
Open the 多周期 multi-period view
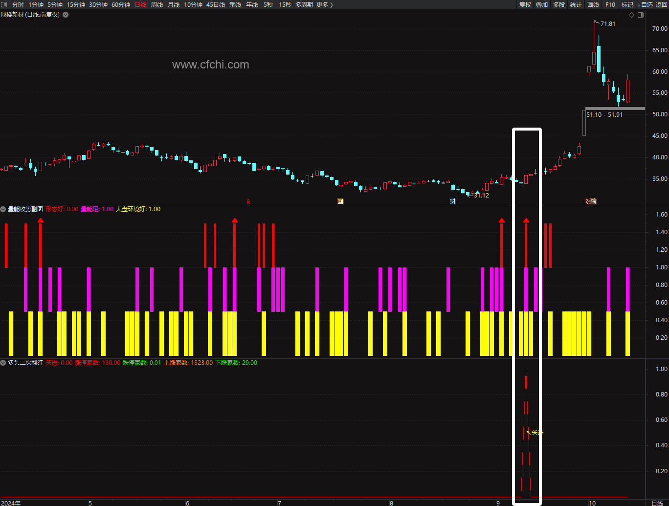coord(304,4)
